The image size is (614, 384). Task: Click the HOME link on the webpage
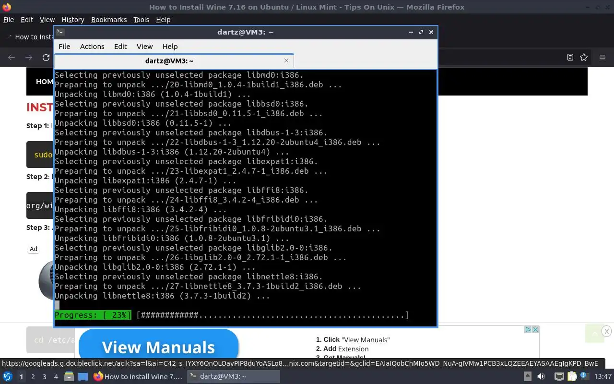[x=44, y=82]
